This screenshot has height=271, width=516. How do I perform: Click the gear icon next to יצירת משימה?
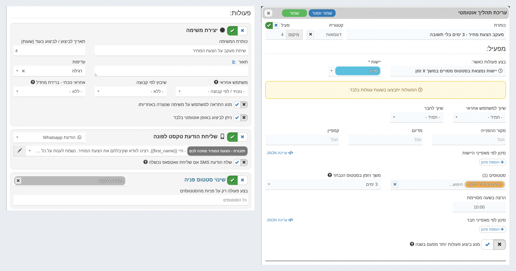pos(222,30)
